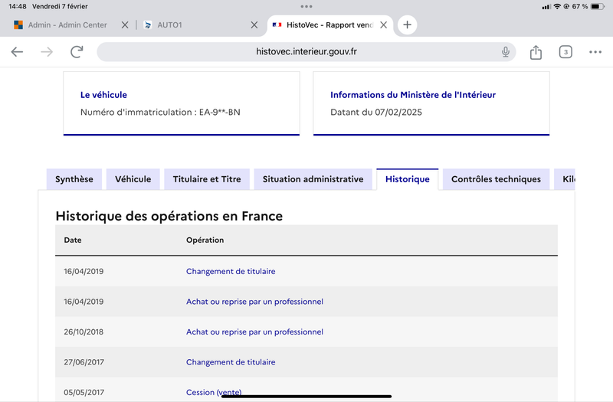Tap the 14:48 clock in status bar

(18, 6)
